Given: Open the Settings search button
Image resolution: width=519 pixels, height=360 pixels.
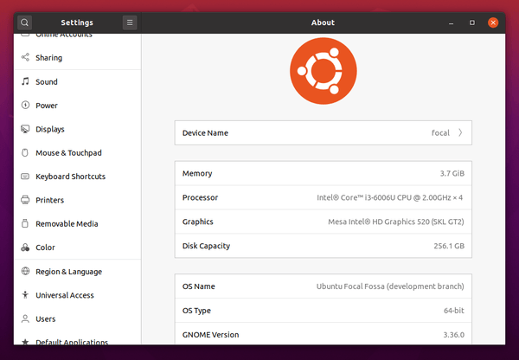Looking at the screenshot, I should tap(24, 22).
